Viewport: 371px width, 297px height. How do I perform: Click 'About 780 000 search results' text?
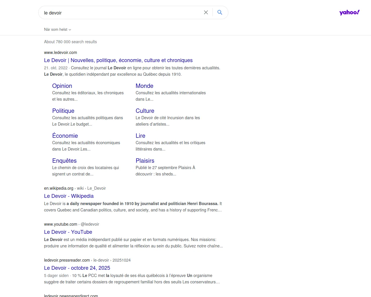tap(70, 42)
